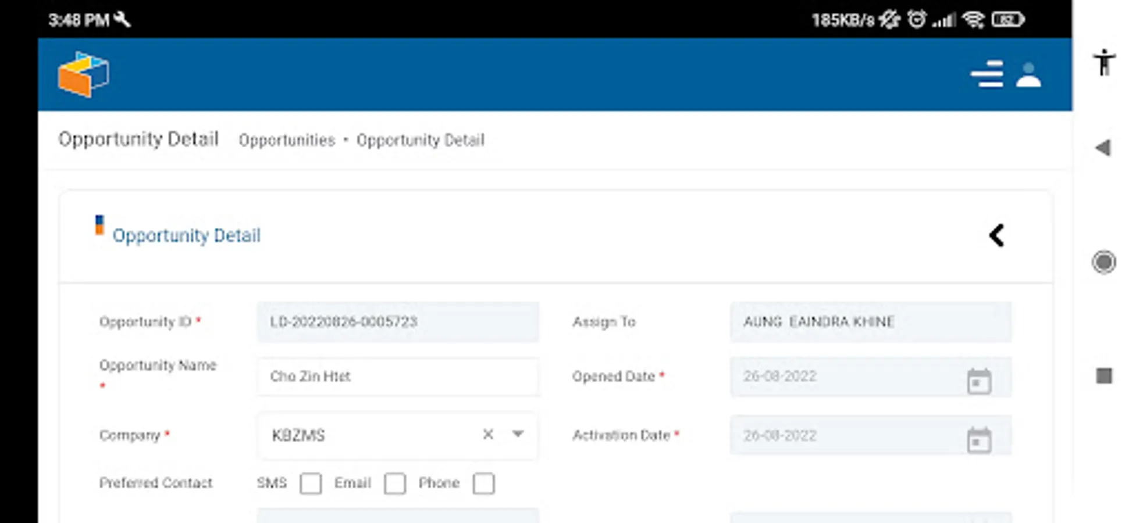Check the Phone preferred contact checkbox

[484, 483]
